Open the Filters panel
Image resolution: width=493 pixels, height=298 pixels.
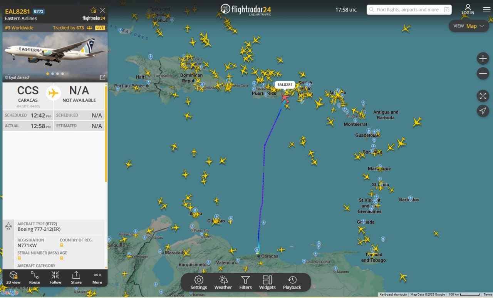245,282
